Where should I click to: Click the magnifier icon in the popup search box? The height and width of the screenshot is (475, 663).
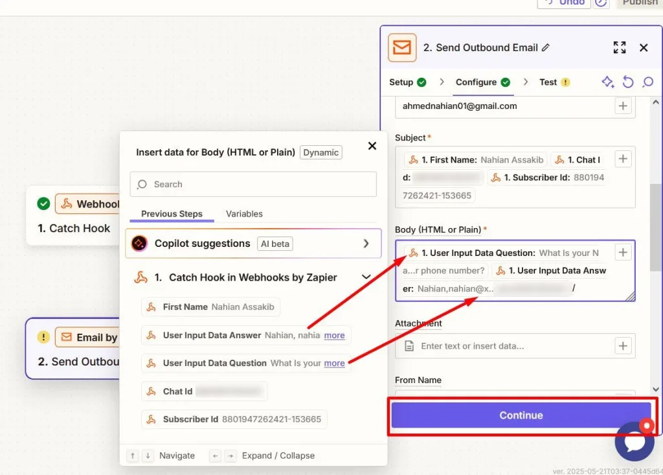[142, 184]
